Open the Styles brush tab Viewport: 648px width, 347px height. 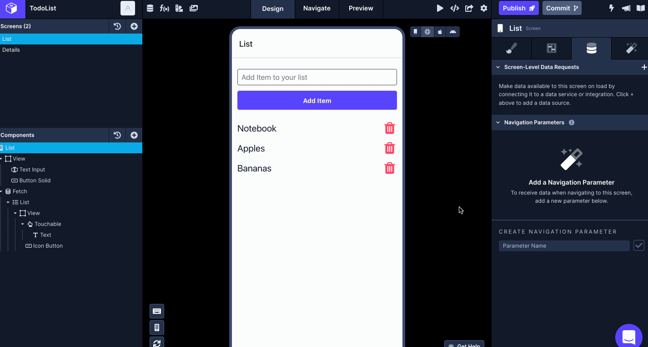512,49
